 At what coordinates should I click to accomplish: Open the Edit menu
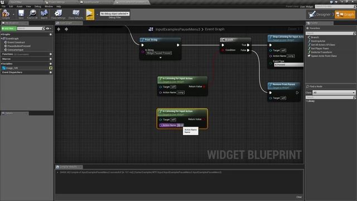coord(11,7)
